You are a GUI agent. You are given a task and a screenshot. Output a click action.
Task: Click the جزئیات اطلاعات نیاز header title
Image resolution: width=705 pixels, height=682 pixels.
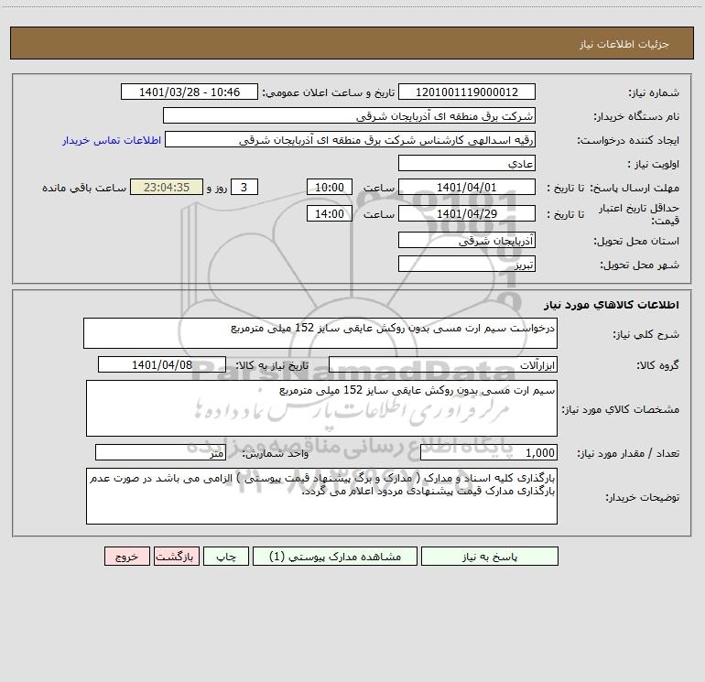tap(624, 44)
